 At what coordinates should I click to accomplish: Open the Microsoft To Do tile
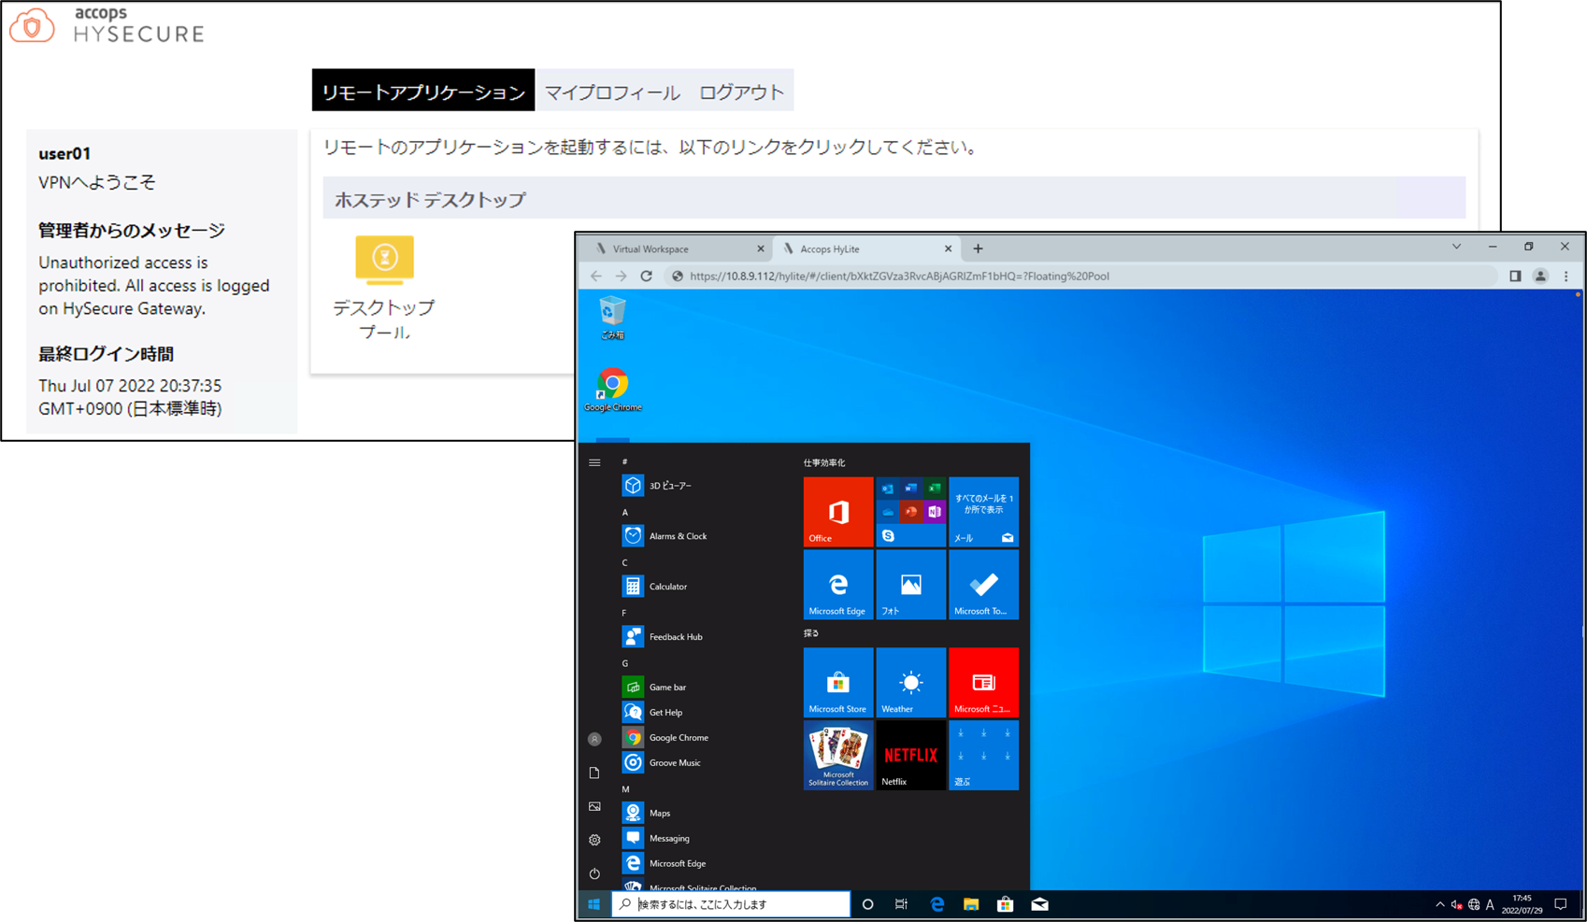click(x=984, y=585)
